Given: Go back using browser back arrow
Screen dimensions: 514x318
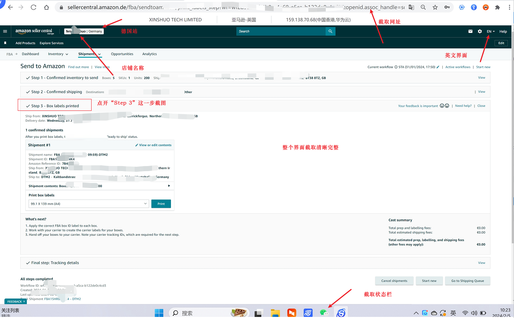Looking at the screenshot, I should tap(10, 7).
